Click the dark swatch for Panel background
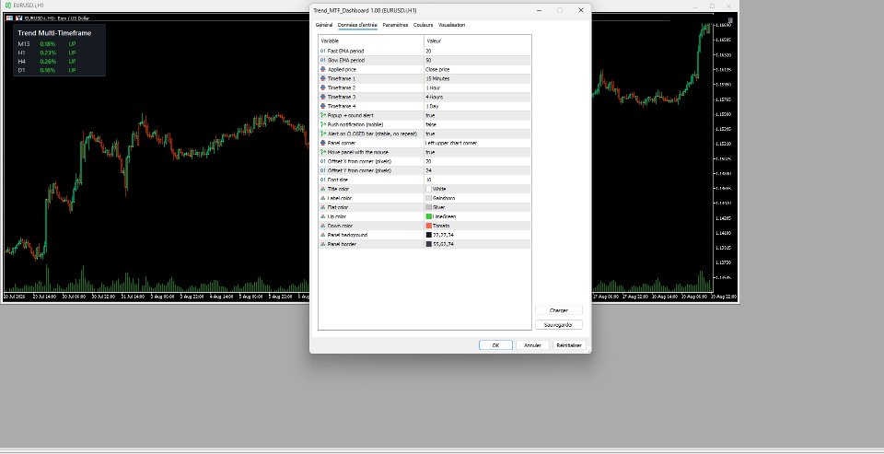 click(428, 235)
